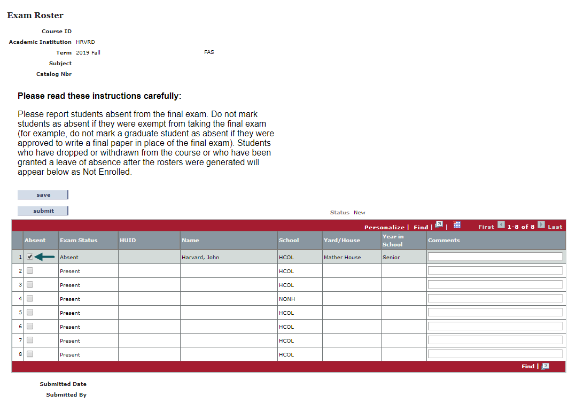
Task: Jump to First page of results
Action: click(485, 226)
